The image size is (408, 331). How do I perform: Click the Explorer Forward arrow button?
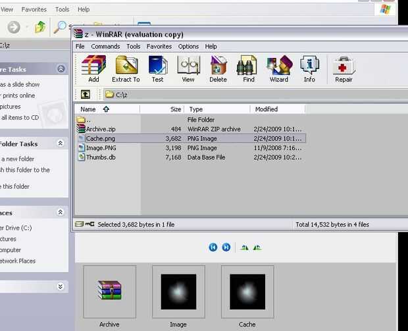[14, 27]
